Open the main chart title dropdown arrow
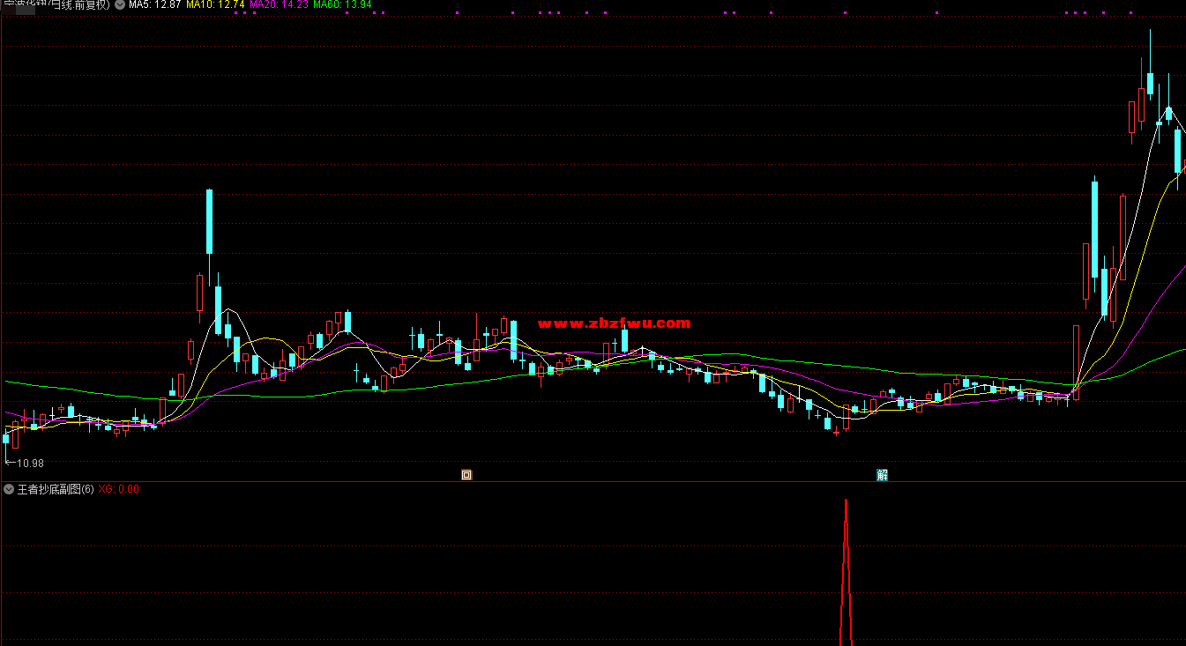The height and width of the screenshot is (646, 1186). click(119, 4)
